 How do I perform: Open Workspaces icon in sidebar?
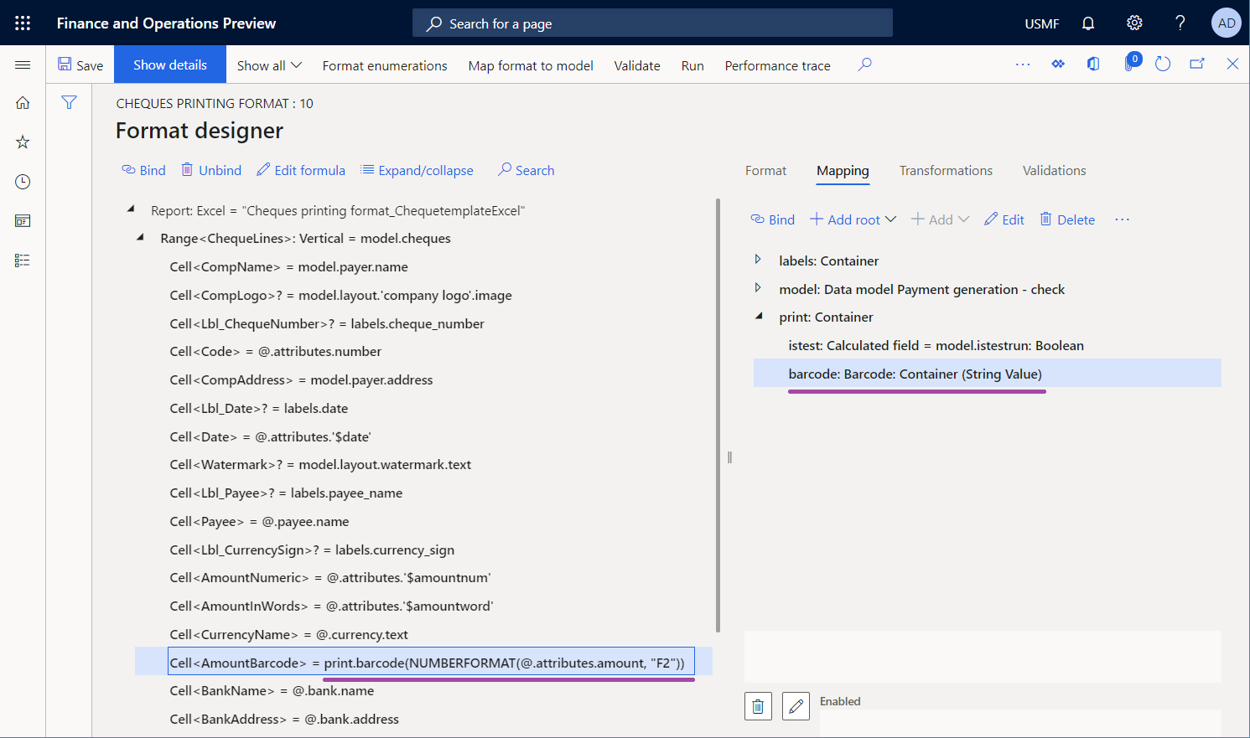coord(23,221)
